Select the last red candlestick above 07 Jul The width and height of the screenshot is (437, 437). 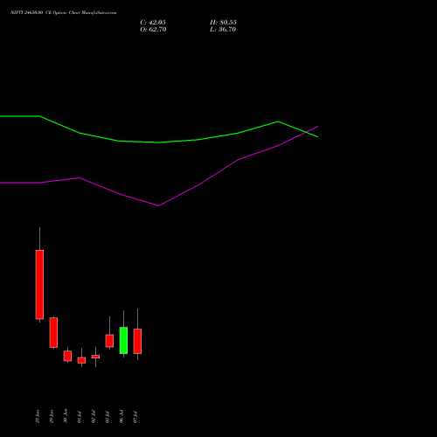(137, 341)
